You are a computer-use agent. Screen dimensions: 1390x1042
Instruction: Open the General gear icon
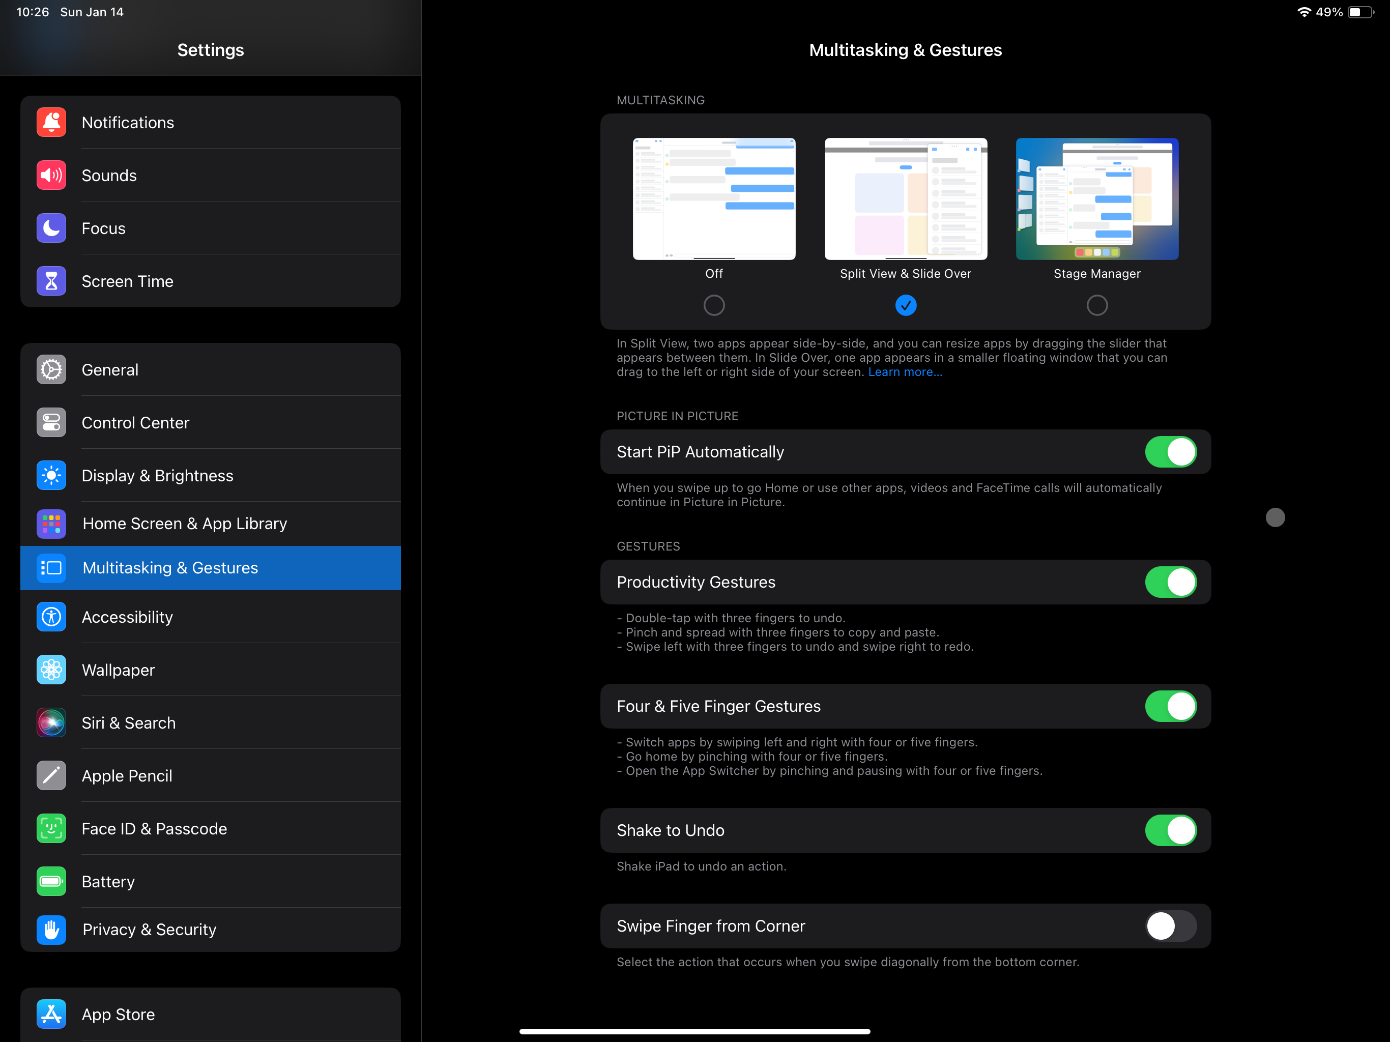[x=51, y=369]
